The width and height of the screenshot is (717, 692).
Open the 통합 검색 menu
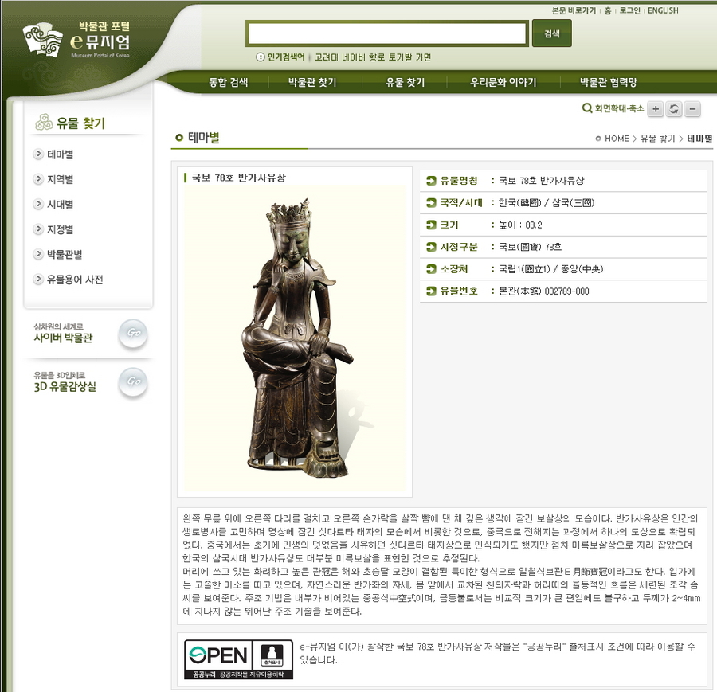(x=228, y=82)
